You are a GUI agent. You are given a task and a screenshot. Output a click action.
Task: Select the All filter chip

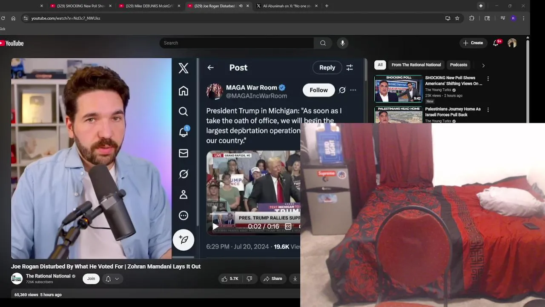click(380, 65)
